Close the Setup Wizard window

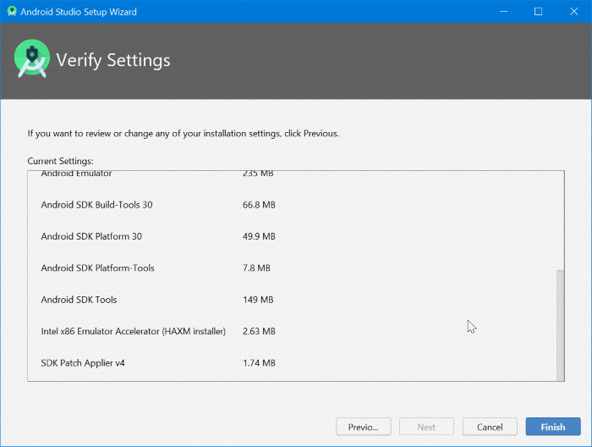point(574,11)
